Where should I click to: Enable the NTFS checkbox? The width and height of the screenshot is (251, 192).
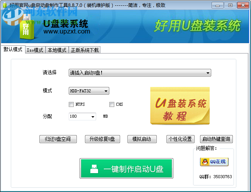pos(71,104)
